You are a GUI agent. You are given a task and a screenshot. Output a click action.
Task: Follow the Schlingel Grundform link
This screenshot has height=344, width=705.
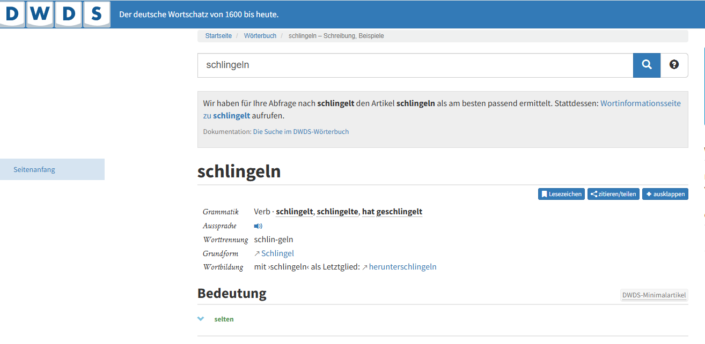tap(277, 253)
